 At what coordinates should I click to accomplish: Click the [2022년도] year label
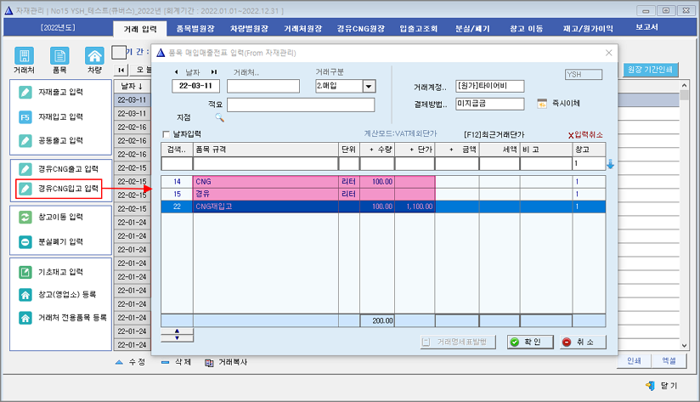(x=58, y=28)
